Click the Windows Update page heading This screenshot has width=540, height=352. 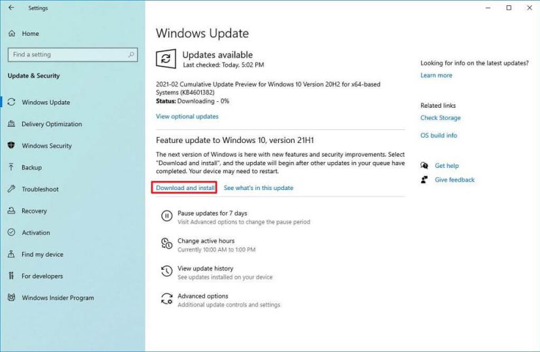point(202,33)
